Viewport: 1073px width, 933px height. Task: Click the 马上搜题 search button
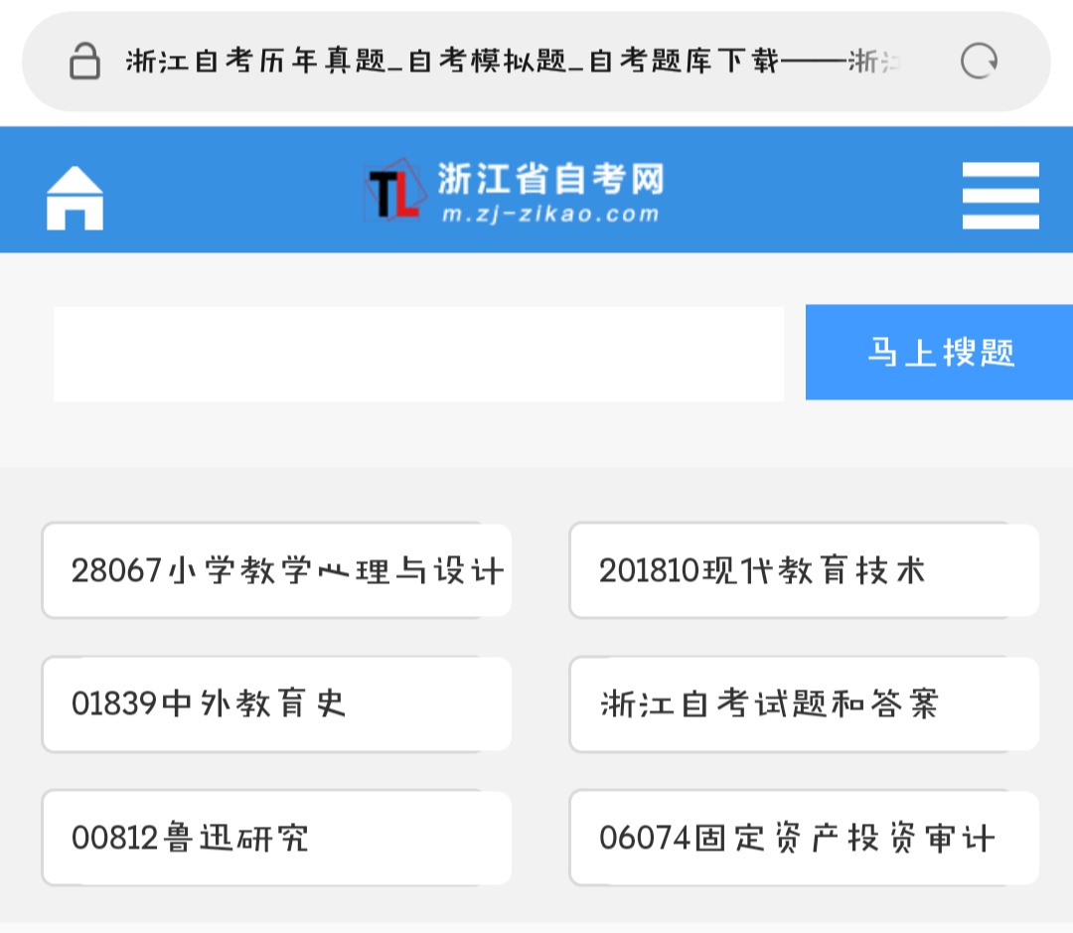(939, 353)
